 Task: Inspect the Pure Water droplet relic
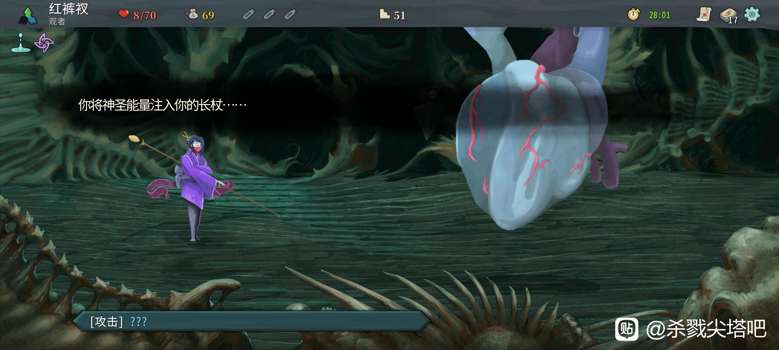20,42
